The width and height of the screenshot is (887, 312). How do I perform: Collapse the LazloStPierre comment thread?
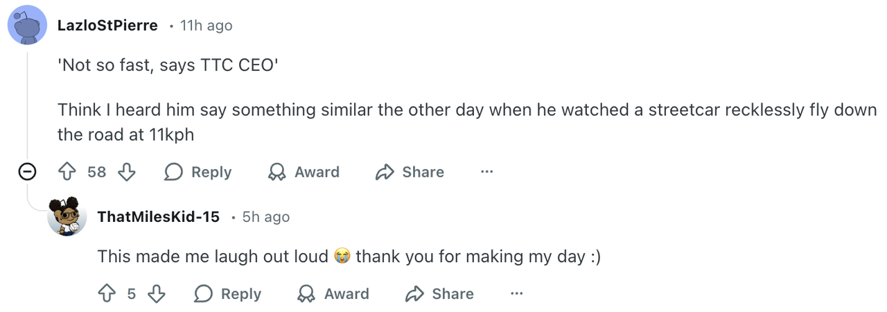(27, 172)
